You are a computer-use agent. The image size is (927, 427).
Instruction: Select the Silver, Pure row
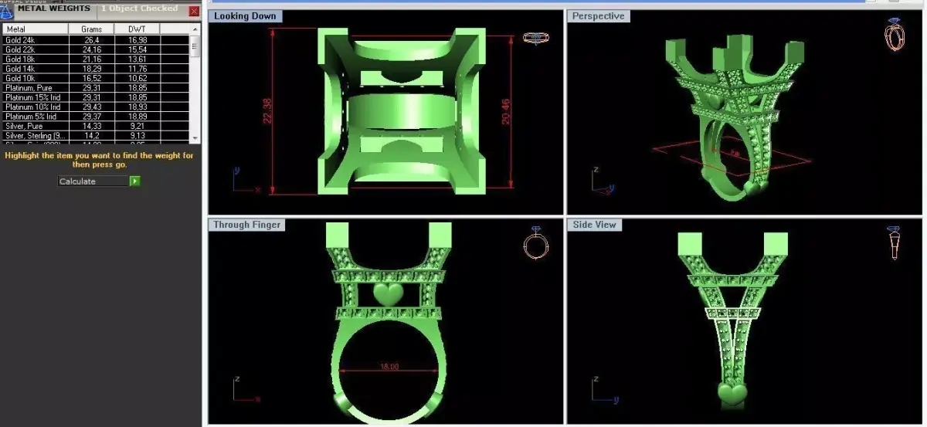click(x=96, y=126)
